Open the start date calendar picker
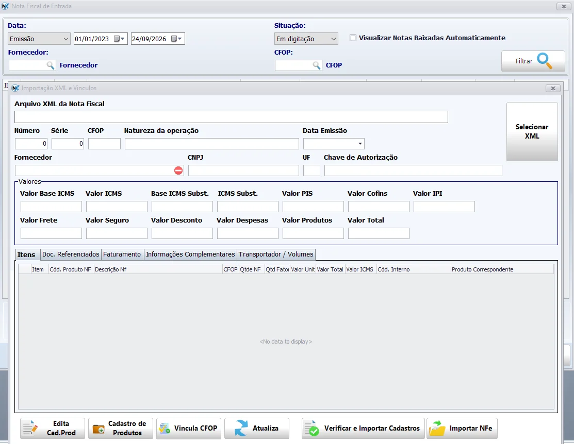Image resolution: width=574 pixels, height=444 pixels. click(119, 39)
